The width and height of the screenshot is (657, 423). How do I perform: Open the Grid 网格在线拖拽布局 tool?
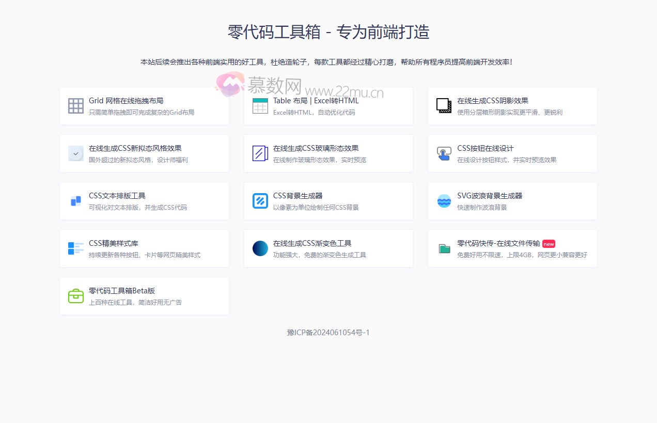(x=145, y=106)
